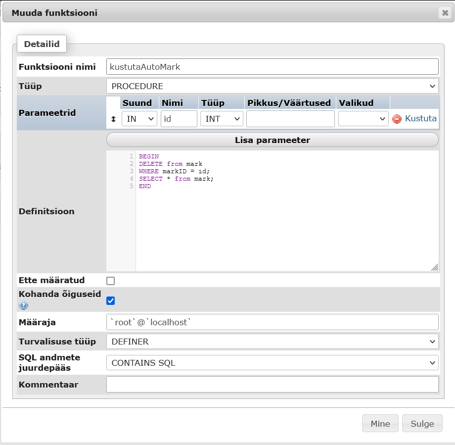This screenshot has width=455, height=445.
Task: Click the Lisa parameeter button
Action: click(272, 140)
